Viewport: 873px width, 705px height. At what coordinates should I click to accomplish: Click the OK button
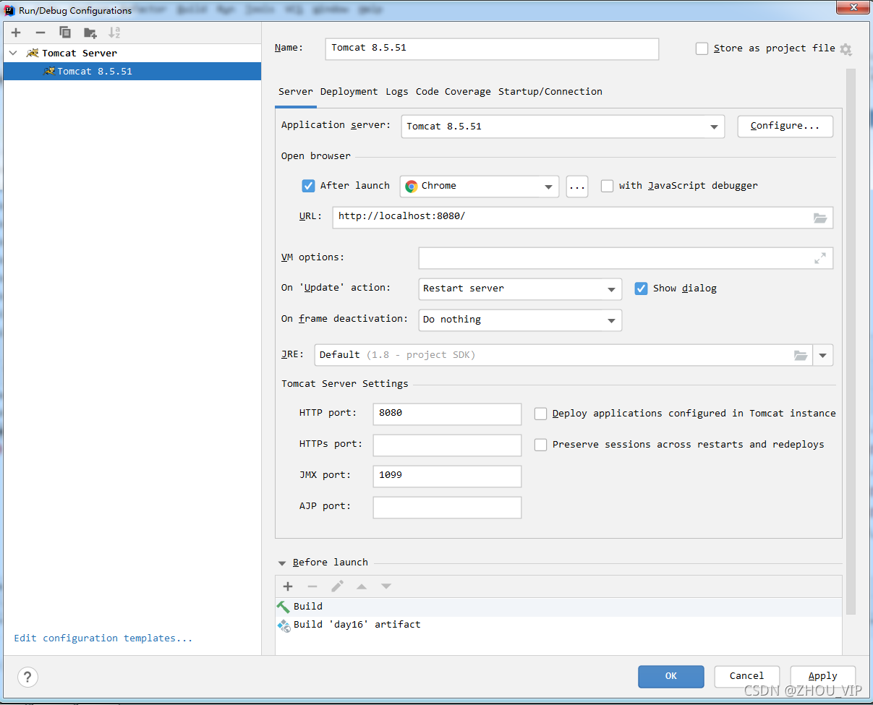point(671,677)
